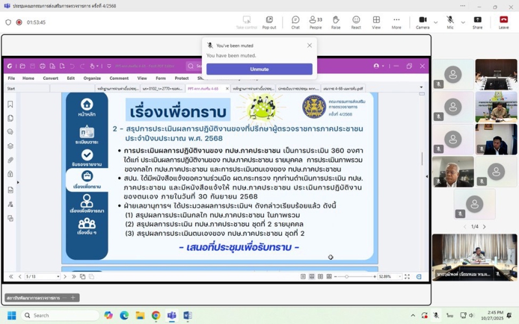Toggle the Mic to unmute
519x324 pixels.
coord(450,21)
